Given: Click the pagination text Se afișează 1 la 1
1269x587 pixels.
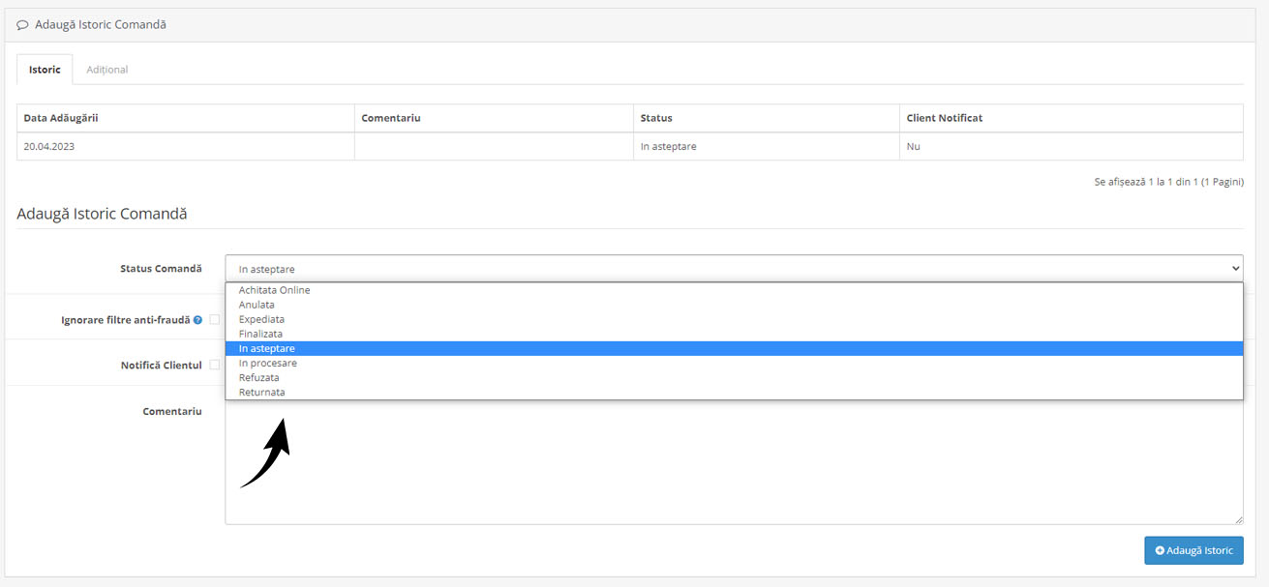Looking at the screenshot, I should [x=1169, y=182].
